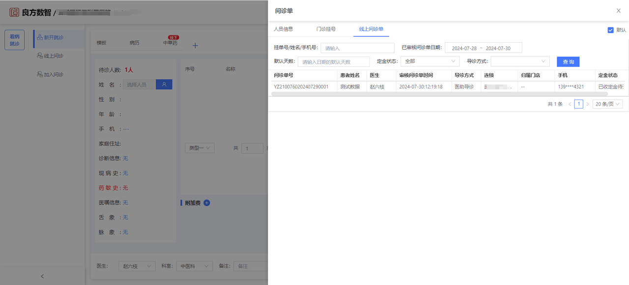Click the start date 2024-07-28
Screen dimensions: 629x285
point(464,48)
